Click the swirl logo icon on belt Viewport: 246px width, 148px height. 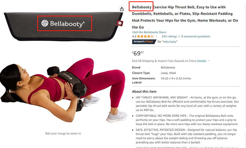pyautogui.click(x=45, y=23)
